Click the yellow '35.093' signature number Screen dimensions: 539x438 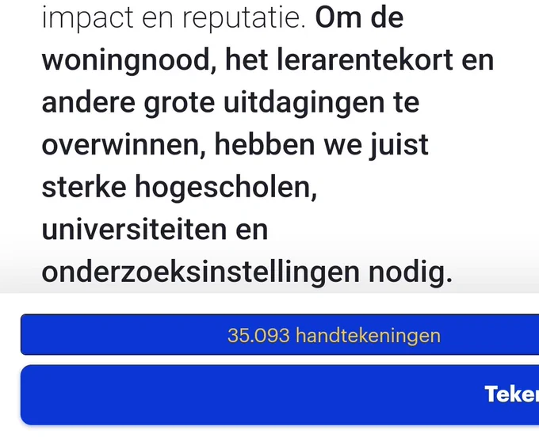coord(258,336)
